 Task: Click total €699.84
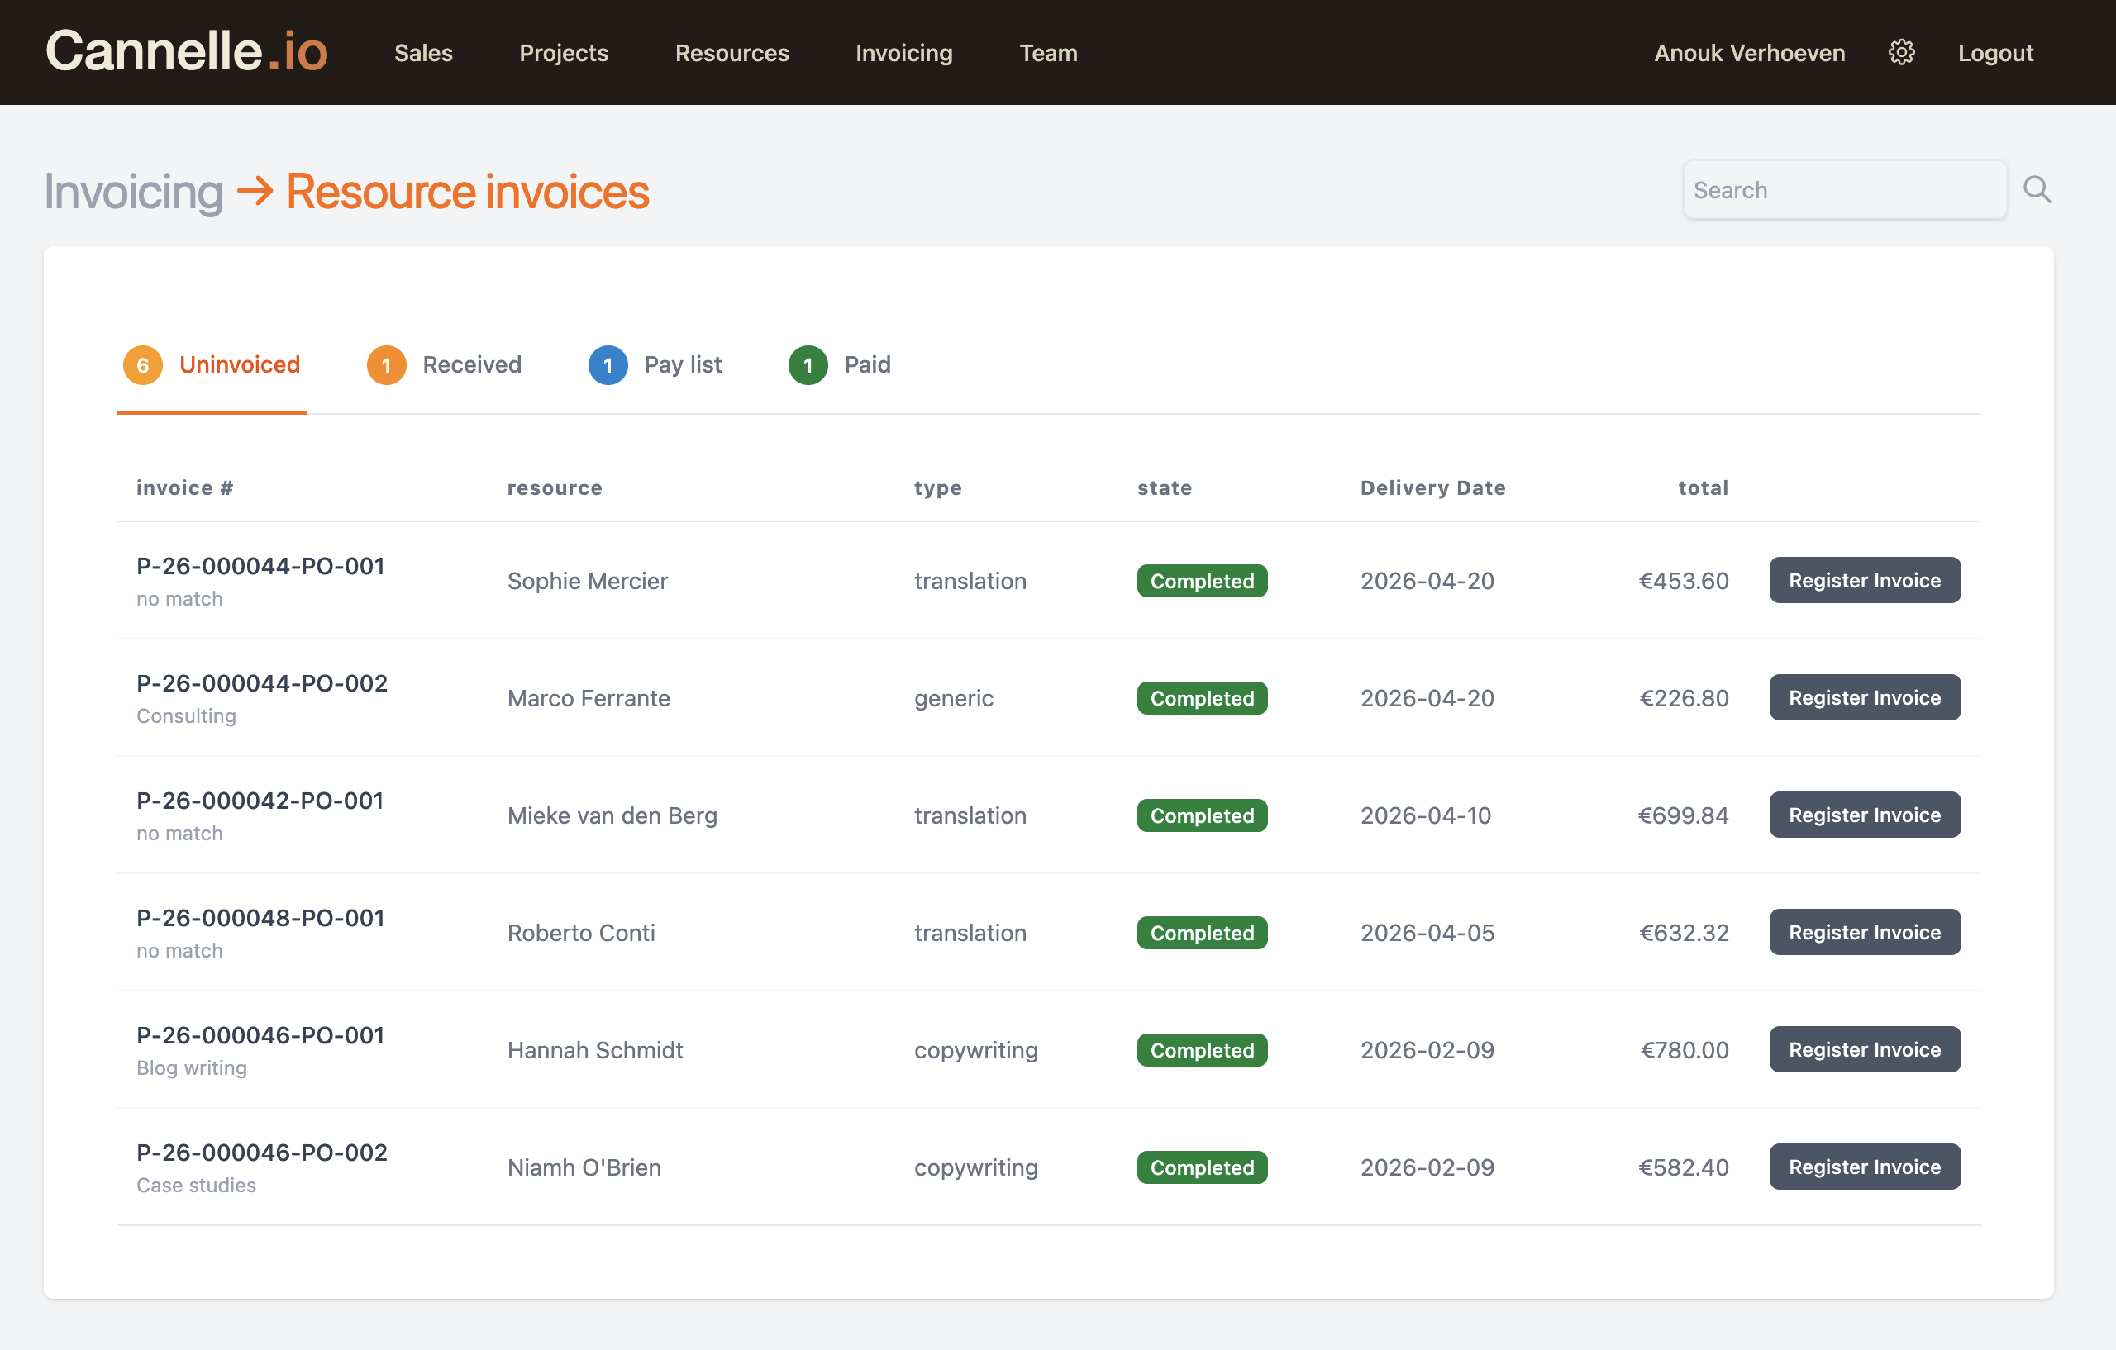[x=1683, y=816]
